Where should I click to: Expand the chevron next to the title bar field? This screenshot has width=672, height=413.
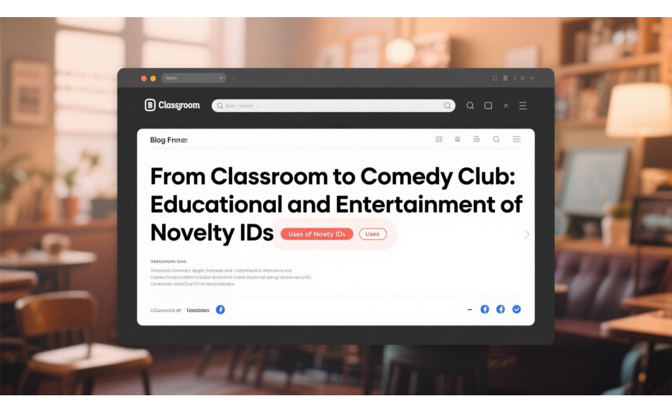tap(234, 78)
